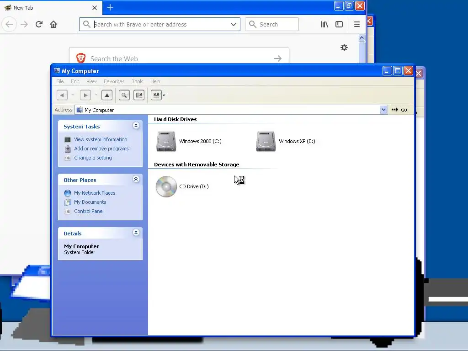Click Add or remove programs link

[x=101, y=149]
